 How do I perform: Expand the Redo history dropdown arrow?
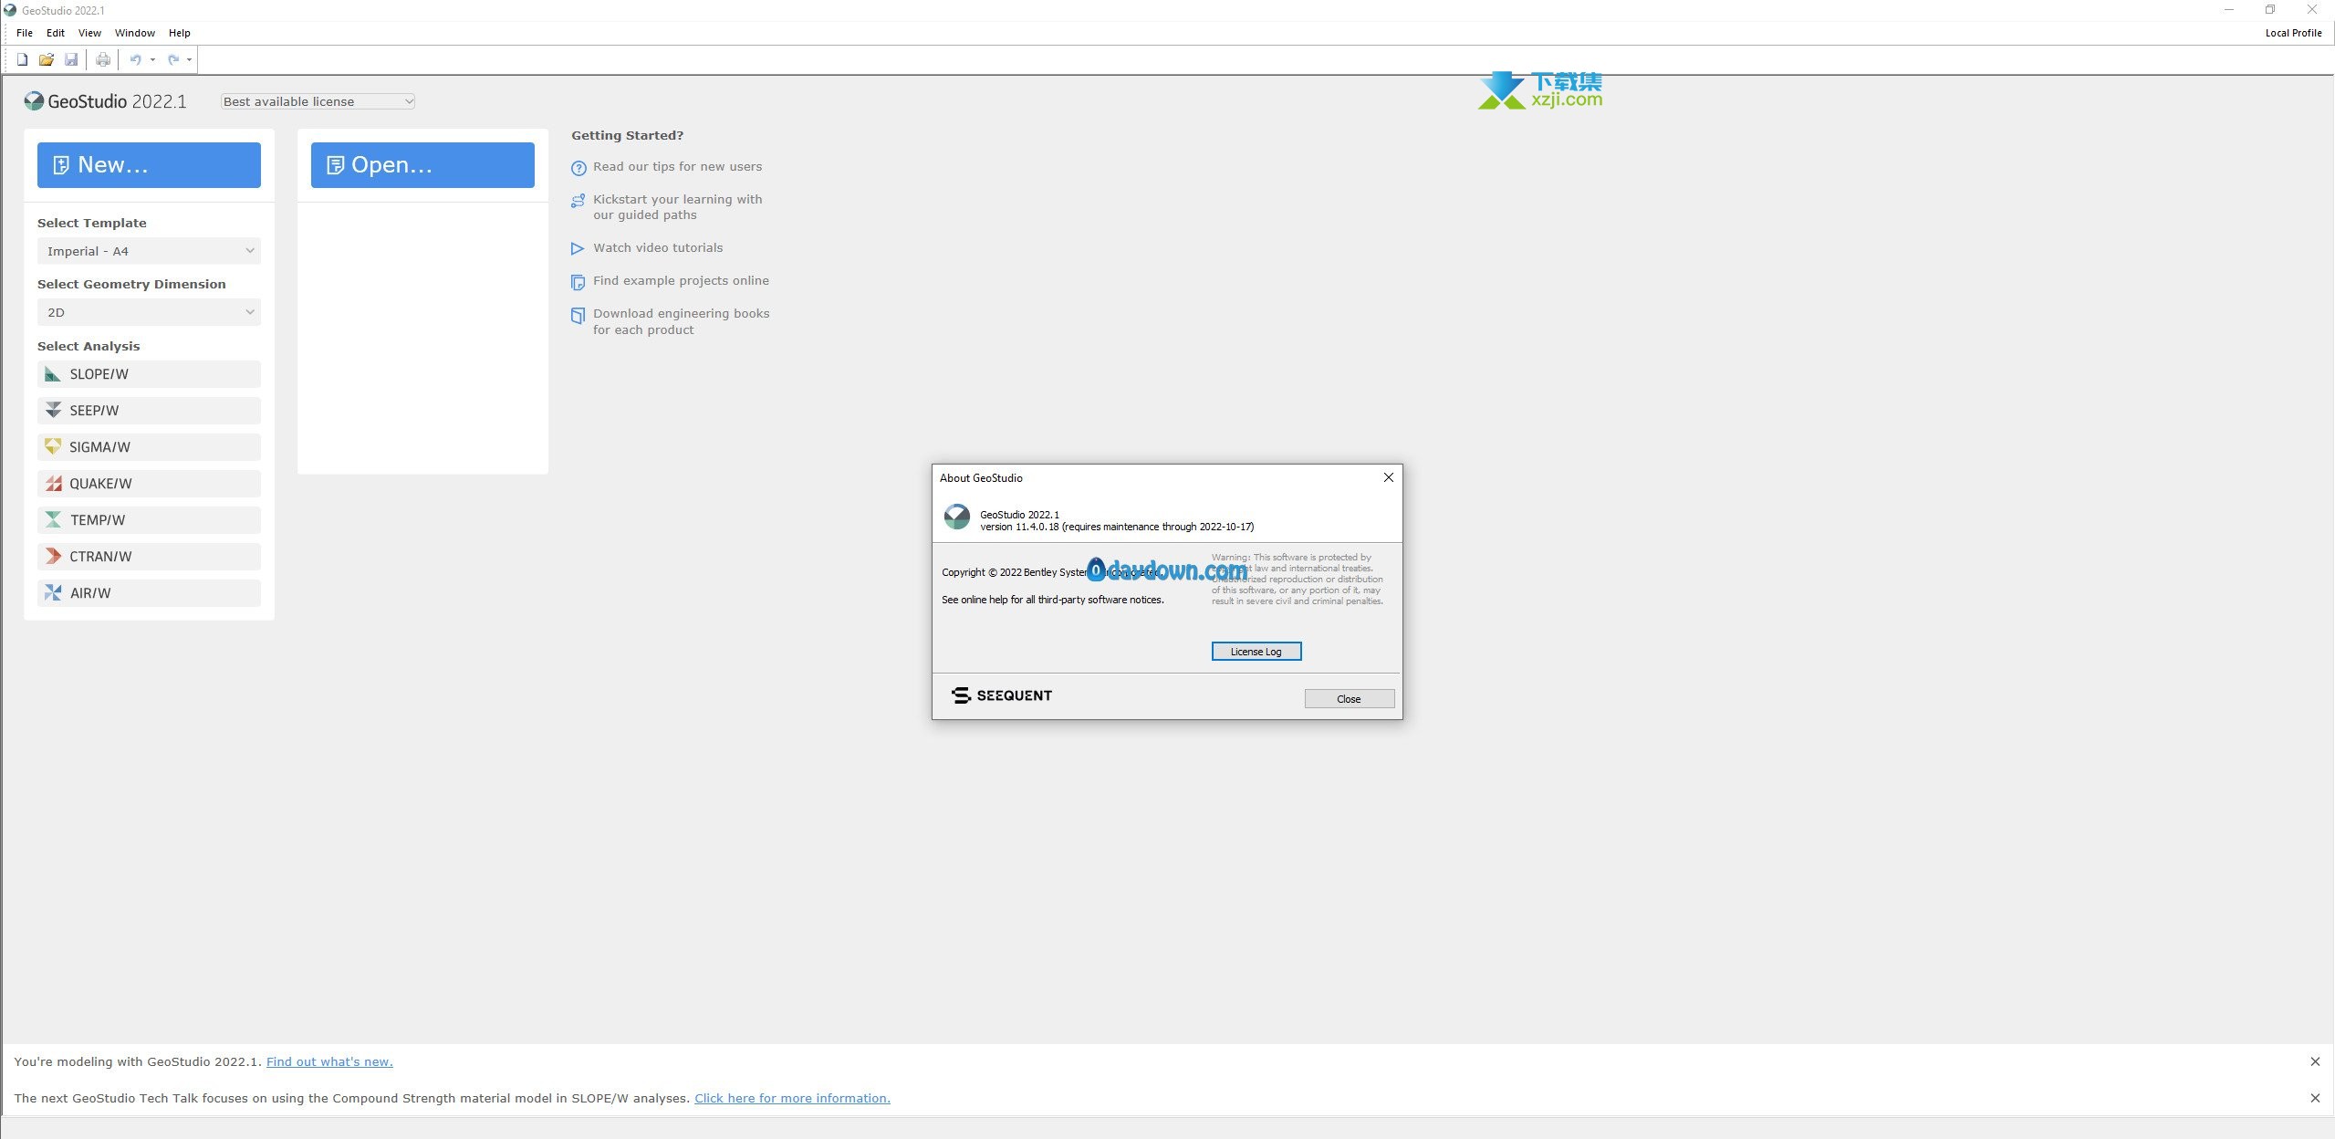pos(190,60)
